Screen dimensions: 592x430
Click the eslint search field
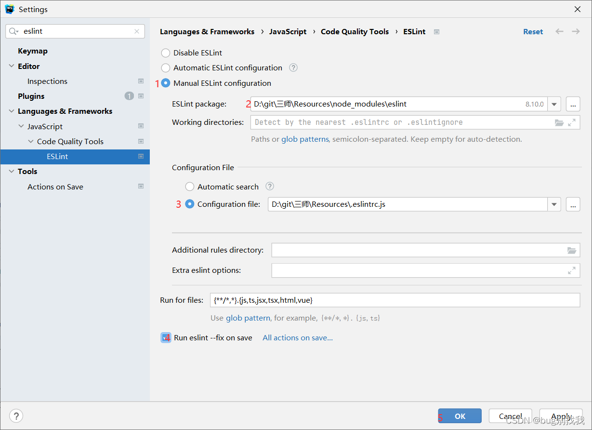(75, 31)
